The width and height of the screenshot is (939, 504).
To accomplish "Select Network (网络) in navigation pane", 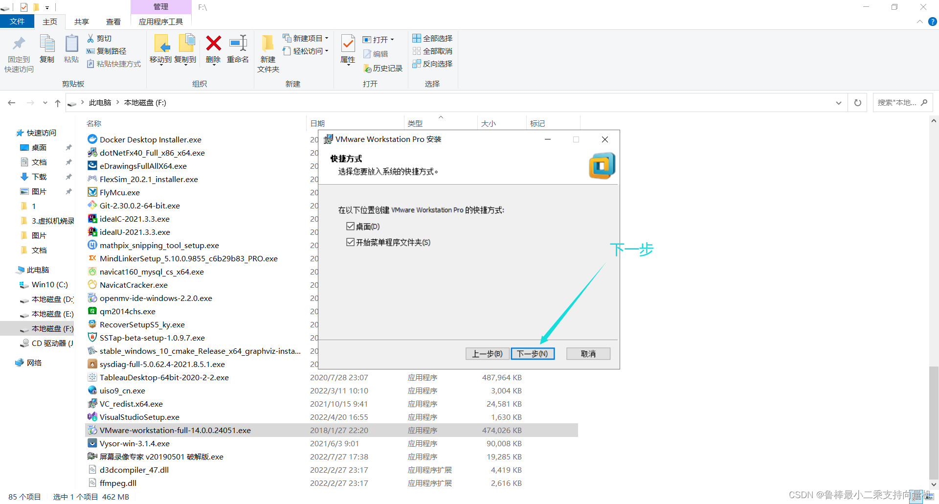I will tap(34, 363).
